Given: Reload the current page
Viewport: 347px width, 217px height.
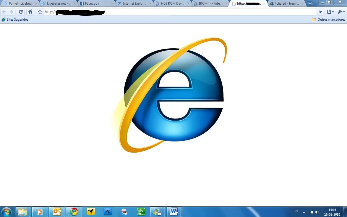Looking at the screenshot, I should click(x=21, y=12).
